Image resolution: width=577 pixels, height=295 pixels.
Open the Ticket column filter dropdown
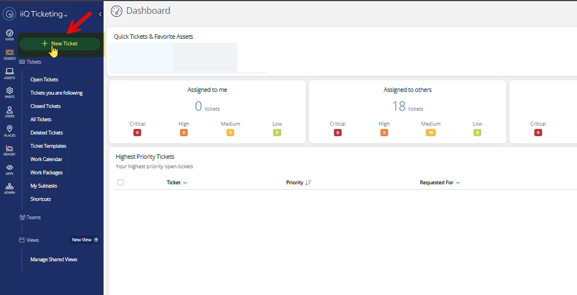(x=185, y=183)
